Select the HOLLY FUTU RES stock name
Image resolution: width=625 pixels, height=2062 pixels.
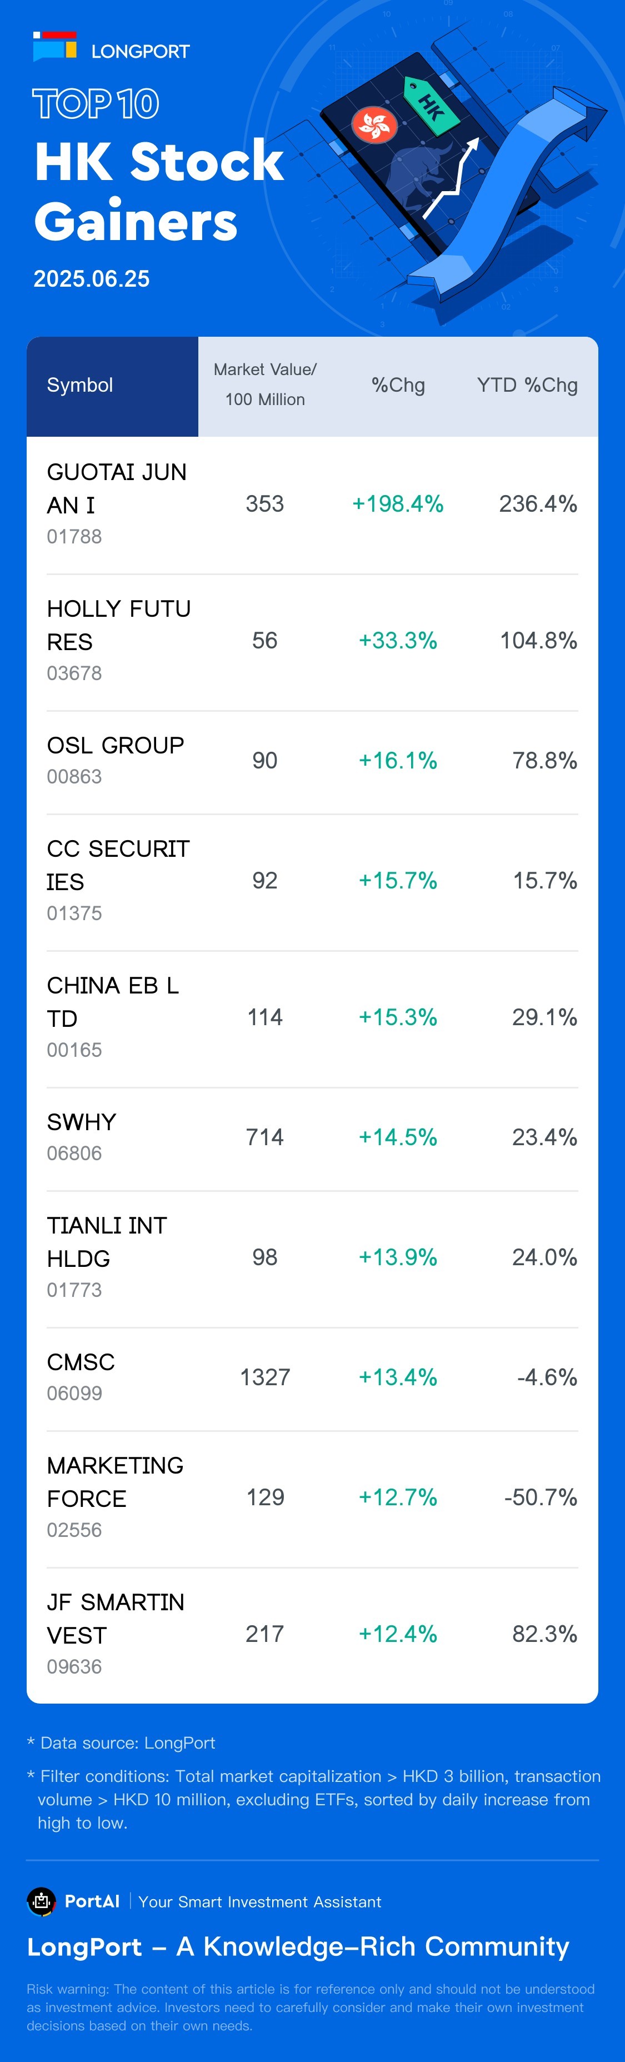(x=118, y=625)
